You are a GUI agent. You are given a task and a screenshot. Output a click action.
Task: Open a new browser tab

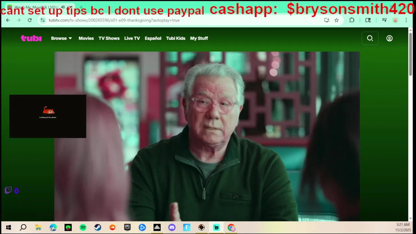[x=81, y=7]
